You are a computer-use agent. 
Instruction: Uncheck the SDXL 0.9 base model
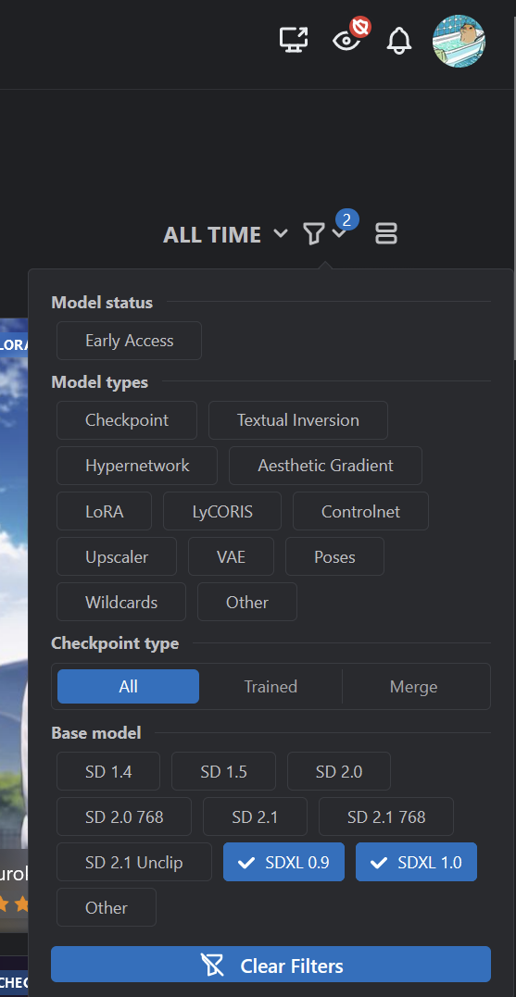pyautogui.click(x=283, y=862)
